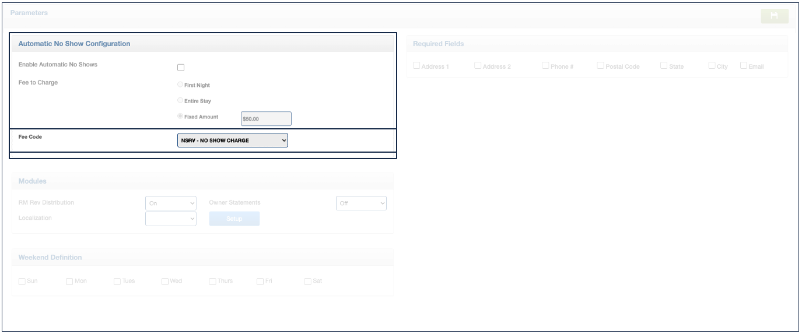Click the $50.00 fixed amount field
Image resolution: width=802 pixels, height=334 pixels.
[x=265, y=119]
